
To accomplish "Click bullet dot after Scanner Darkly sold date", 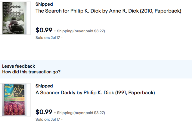I will [x=62, y=120].
